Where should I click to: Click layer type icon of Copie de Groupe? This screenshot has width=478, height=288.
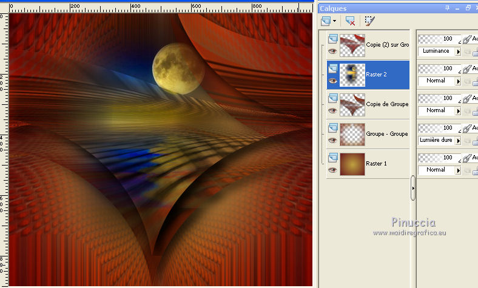333,98
